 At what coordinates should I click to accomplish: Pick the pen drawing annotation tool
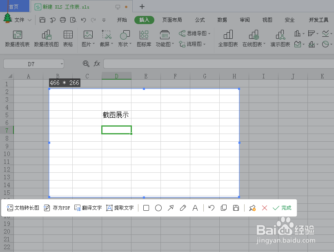click(183, 208)
